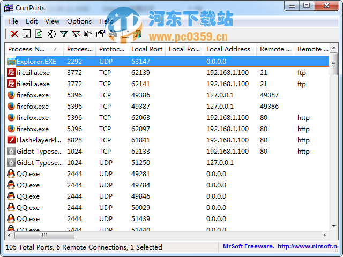This screenshot has height=257, width=343.
Task: Click local port 62141 cell
Action: coord(140,84)
